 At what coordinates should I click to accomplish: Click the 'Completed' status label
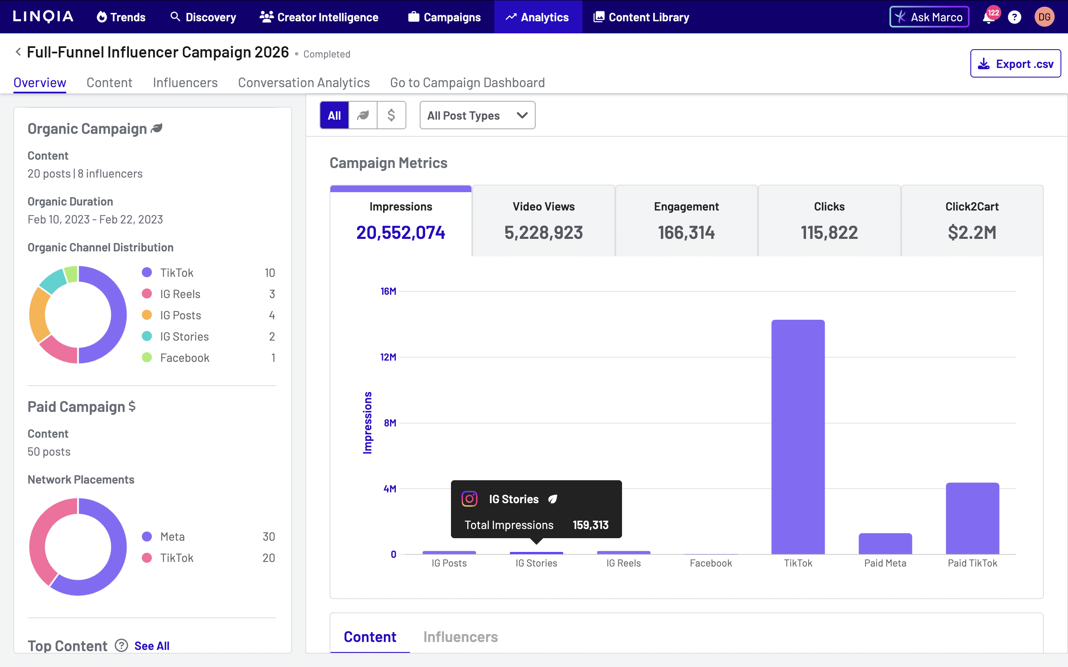327,54
